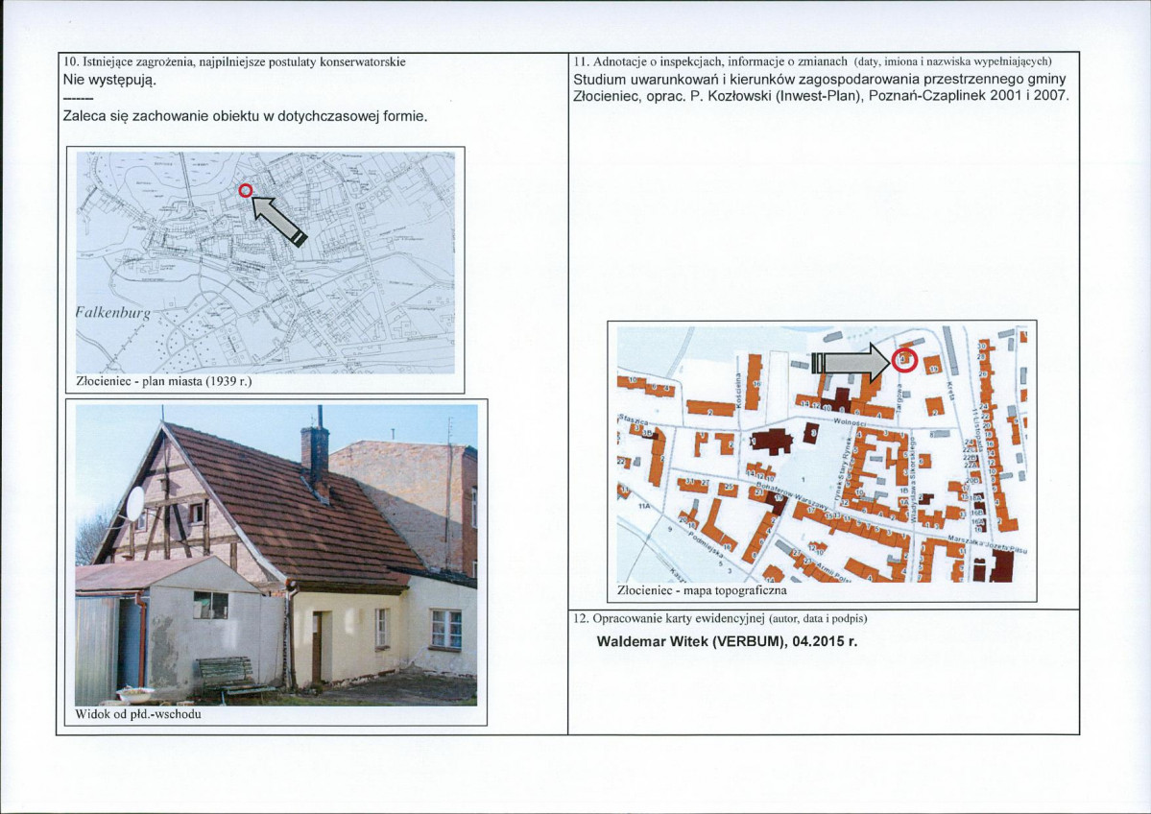Click the 'Wolności' street label on the map
The width and height of the screenshot is (1151, 814).
[851, 422]
